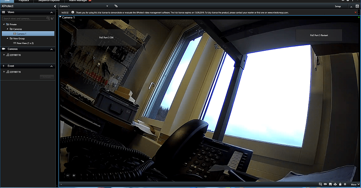Open the More menu
The width and height of the screenshot is (361, 188).
pyautogui.click(x=355, y=185)
